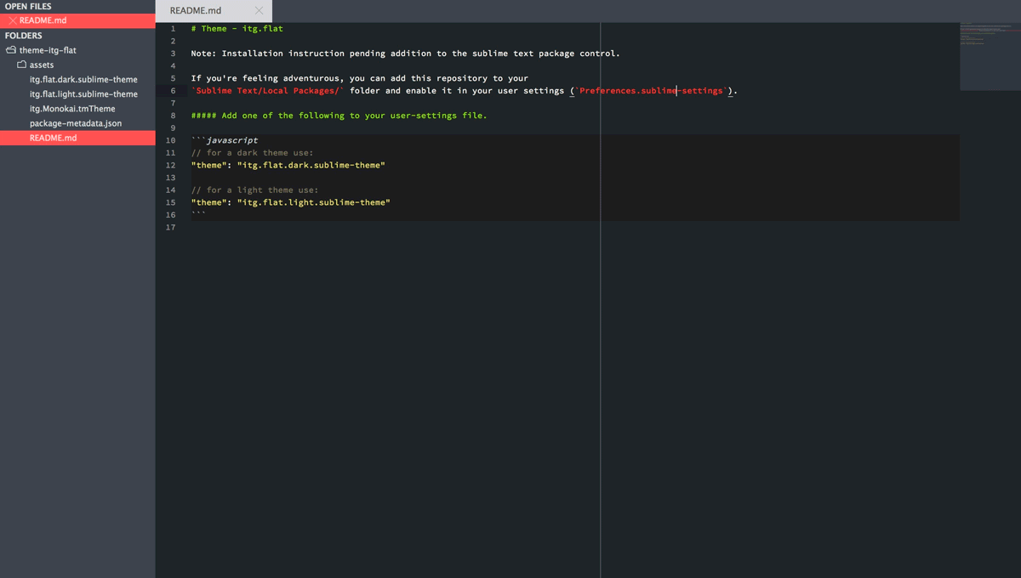Image resolution: width=1021 pixels, height=578 pixels.
Task: Click the '# Theme - itg.flat' heading
Action: 237,28
